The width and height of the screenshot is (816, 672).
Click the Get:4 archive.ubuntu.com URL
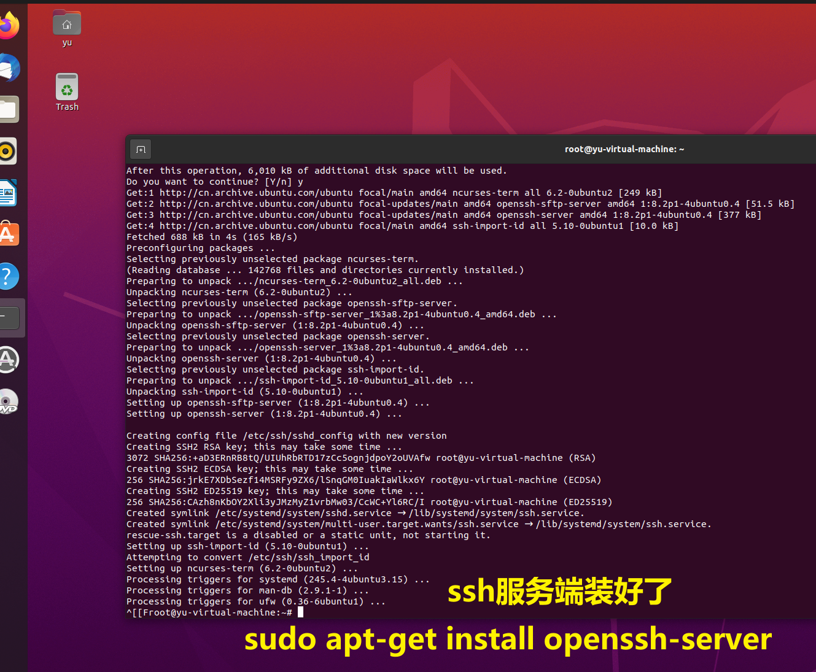pyautogui.click(x=256, y=226)
